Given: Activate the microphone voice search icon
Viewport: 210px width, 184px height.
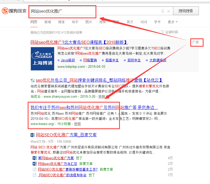Looking at the screenshot, I should pos(163,11).
